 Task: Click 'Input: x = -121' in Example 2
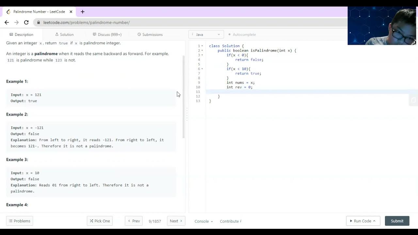[x=27, y=128]
